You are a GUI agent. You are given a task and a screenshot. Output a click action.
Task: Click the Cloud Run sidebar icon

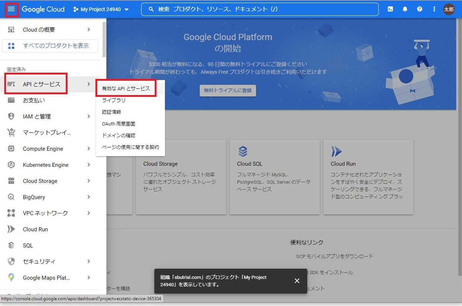(x=11, y=229)
